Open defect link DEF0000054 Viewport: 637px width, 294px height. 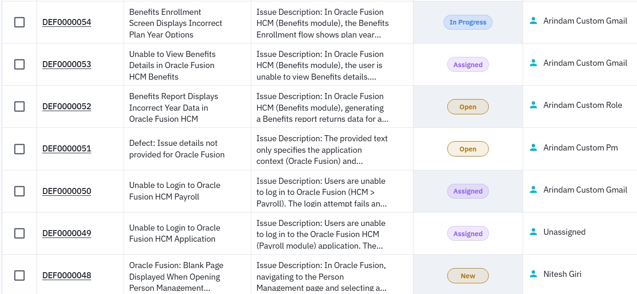click(67, 22)
